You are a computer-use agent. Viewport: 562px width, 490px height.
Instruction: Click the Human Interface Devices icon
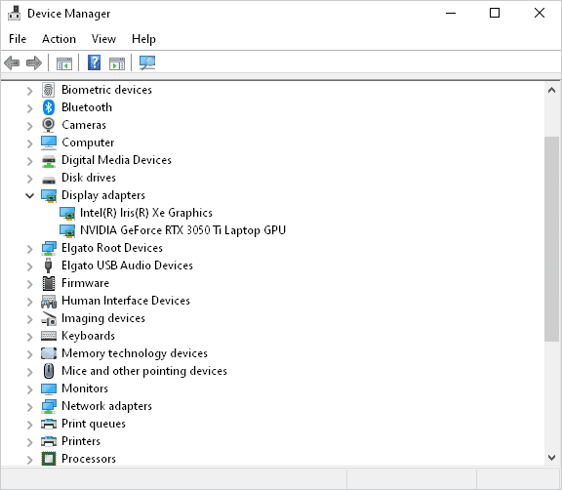(x=49, y=302)
